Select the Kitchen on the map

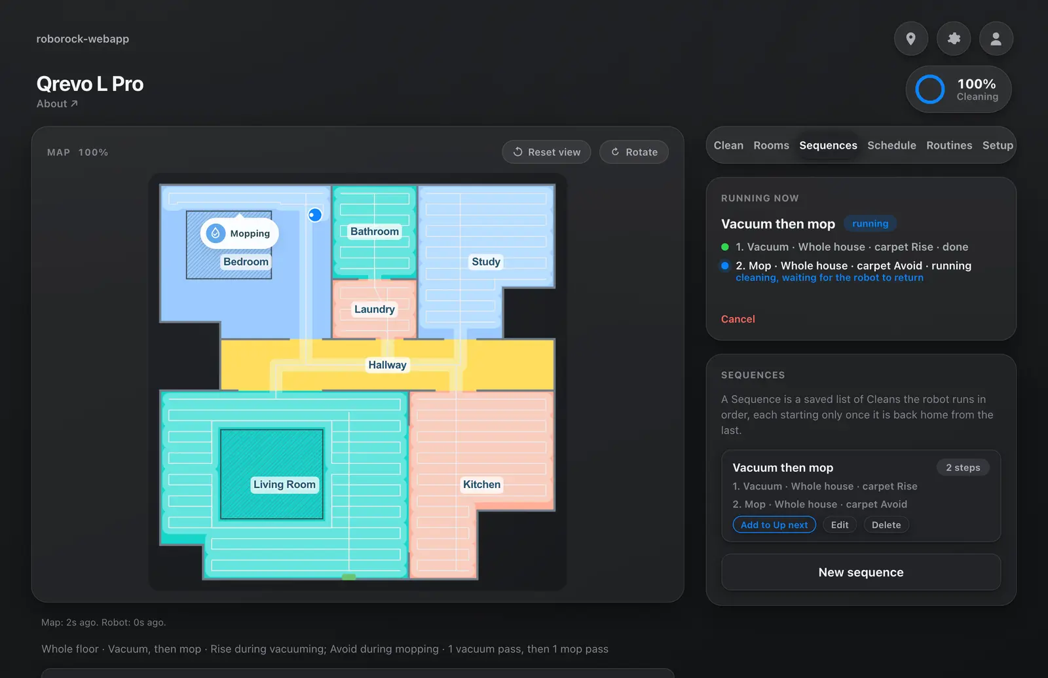point(481,485)
